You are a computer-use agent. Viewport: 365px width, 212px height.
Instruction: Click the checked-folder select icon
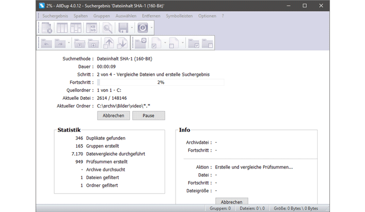(193, 44)
